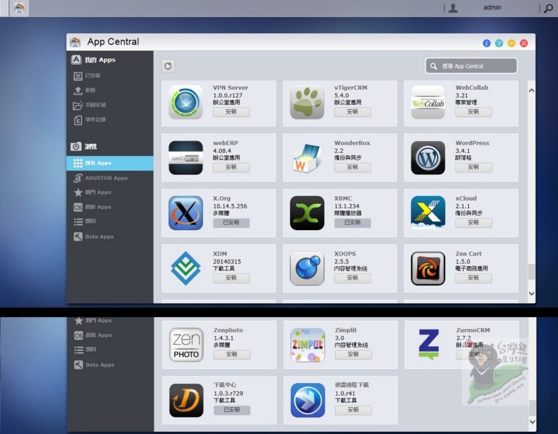The width and height of the screenshot is (558, 434).
Task: Install 迅雷遠程下載
Action: coord(353,410)
